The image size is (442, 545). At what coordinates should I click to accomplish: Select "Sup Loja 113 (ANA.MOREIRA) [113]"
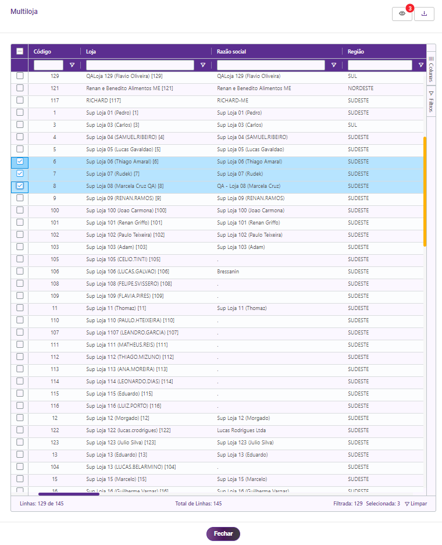click(127, 369)
